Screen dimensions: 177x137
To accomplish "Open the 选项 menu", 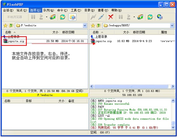I will 35,10.
